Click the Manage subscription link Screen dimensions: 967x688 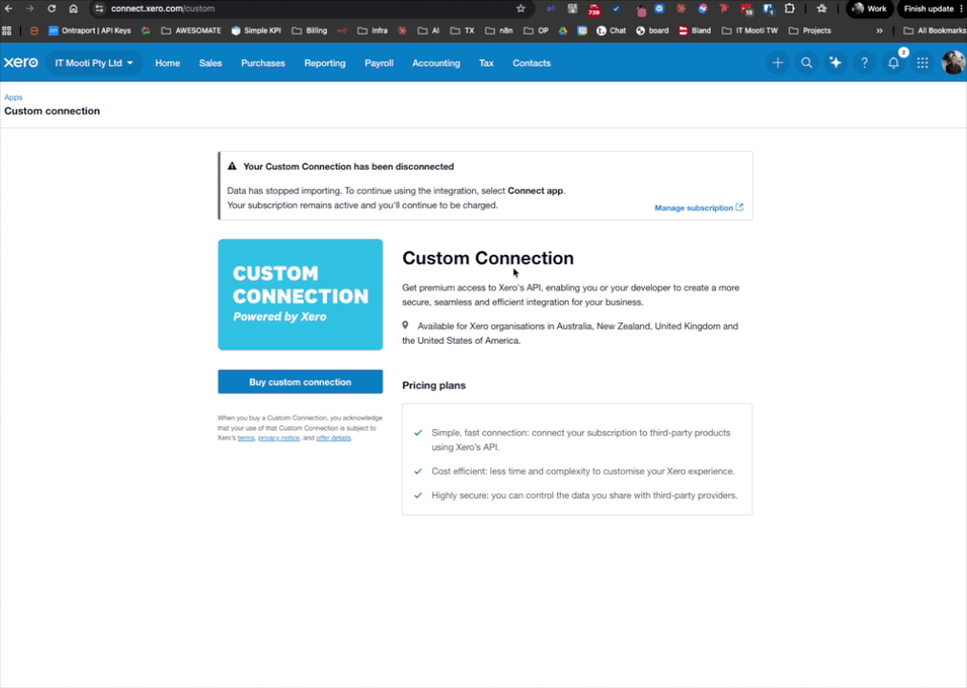[698, 207]
